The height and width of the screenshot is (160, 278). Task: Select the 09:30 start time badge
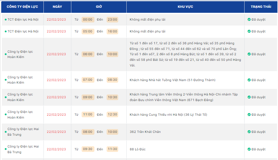(88, 149)
